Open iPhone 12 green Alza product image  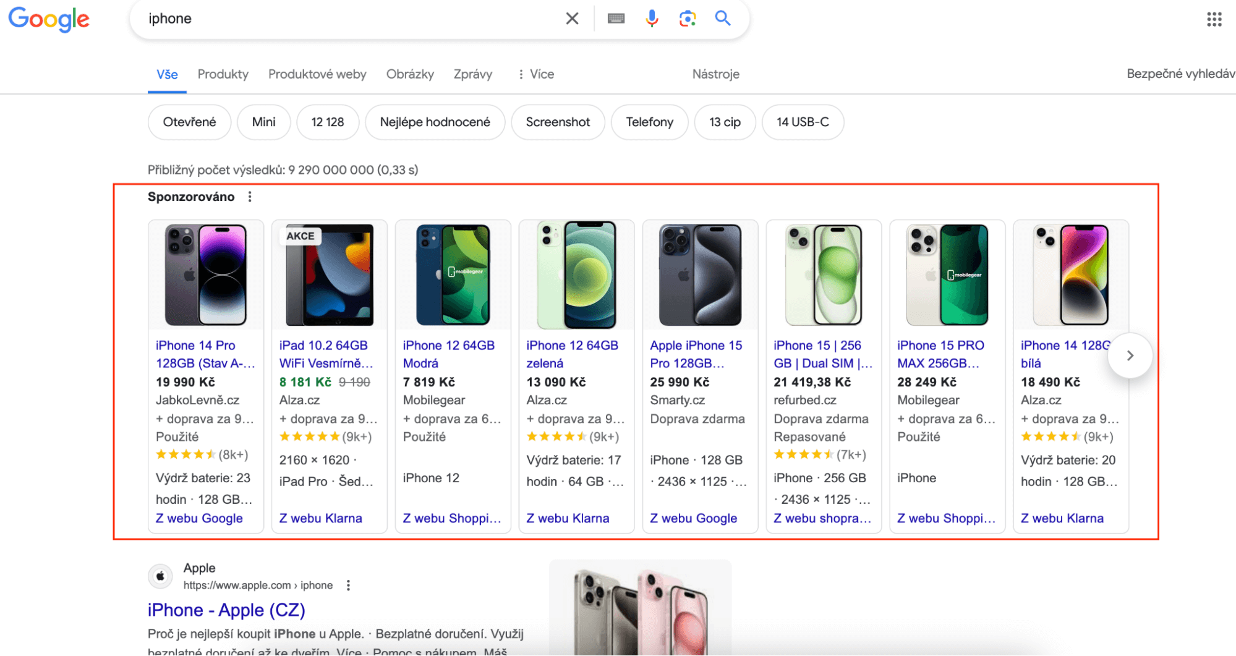pos(577,275)
